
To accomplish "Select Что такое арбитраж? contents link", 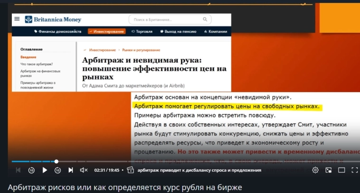I will click(37, 64).
